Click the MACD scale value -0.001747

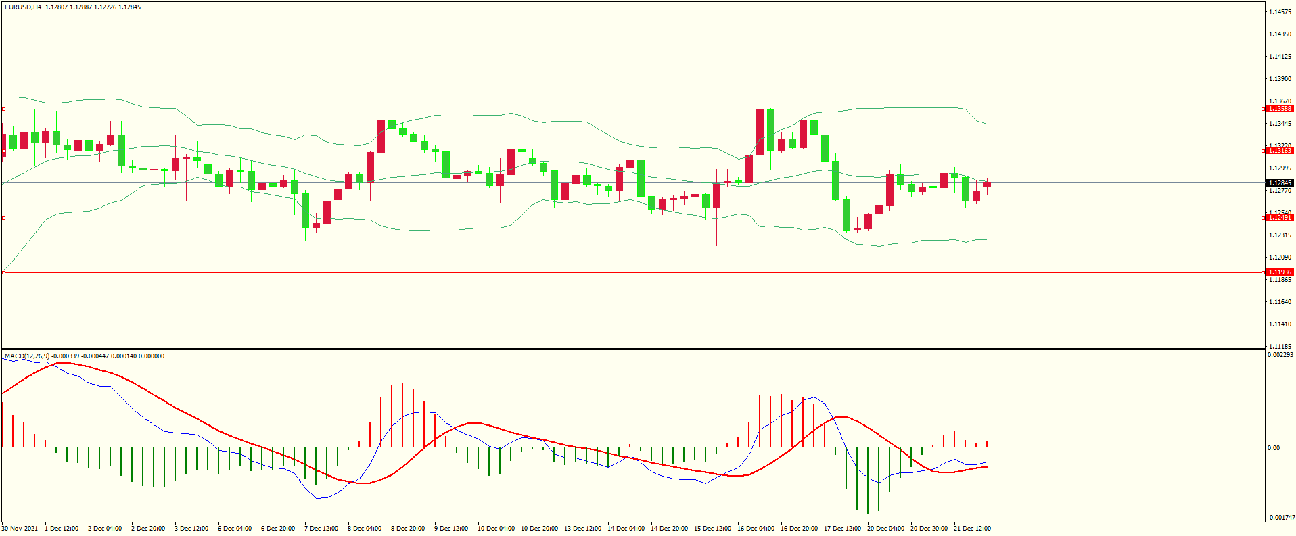(1280, 518)
